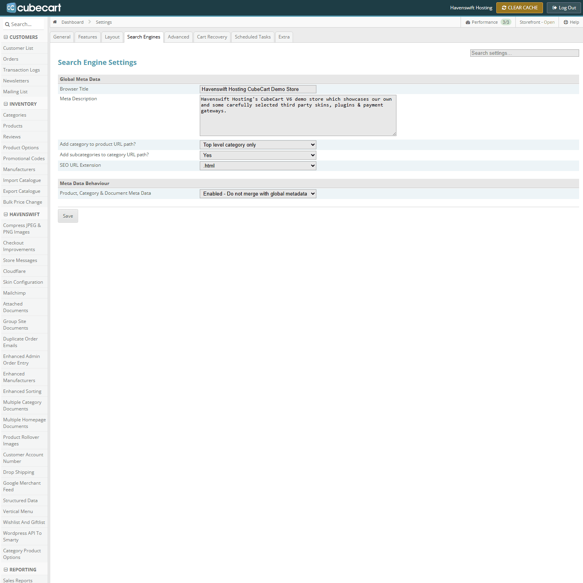Image resolution: width=583 pixels, height=583 pixels.
Task: Collapse the REPORTING sidebar section
Action: pos(6,570)
